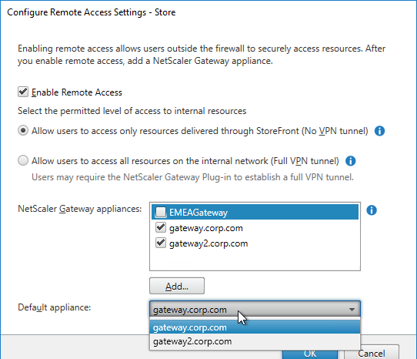Click the Add... button
Screen dimensions: 417x359
pyautogui.click(x=177, y=286)
